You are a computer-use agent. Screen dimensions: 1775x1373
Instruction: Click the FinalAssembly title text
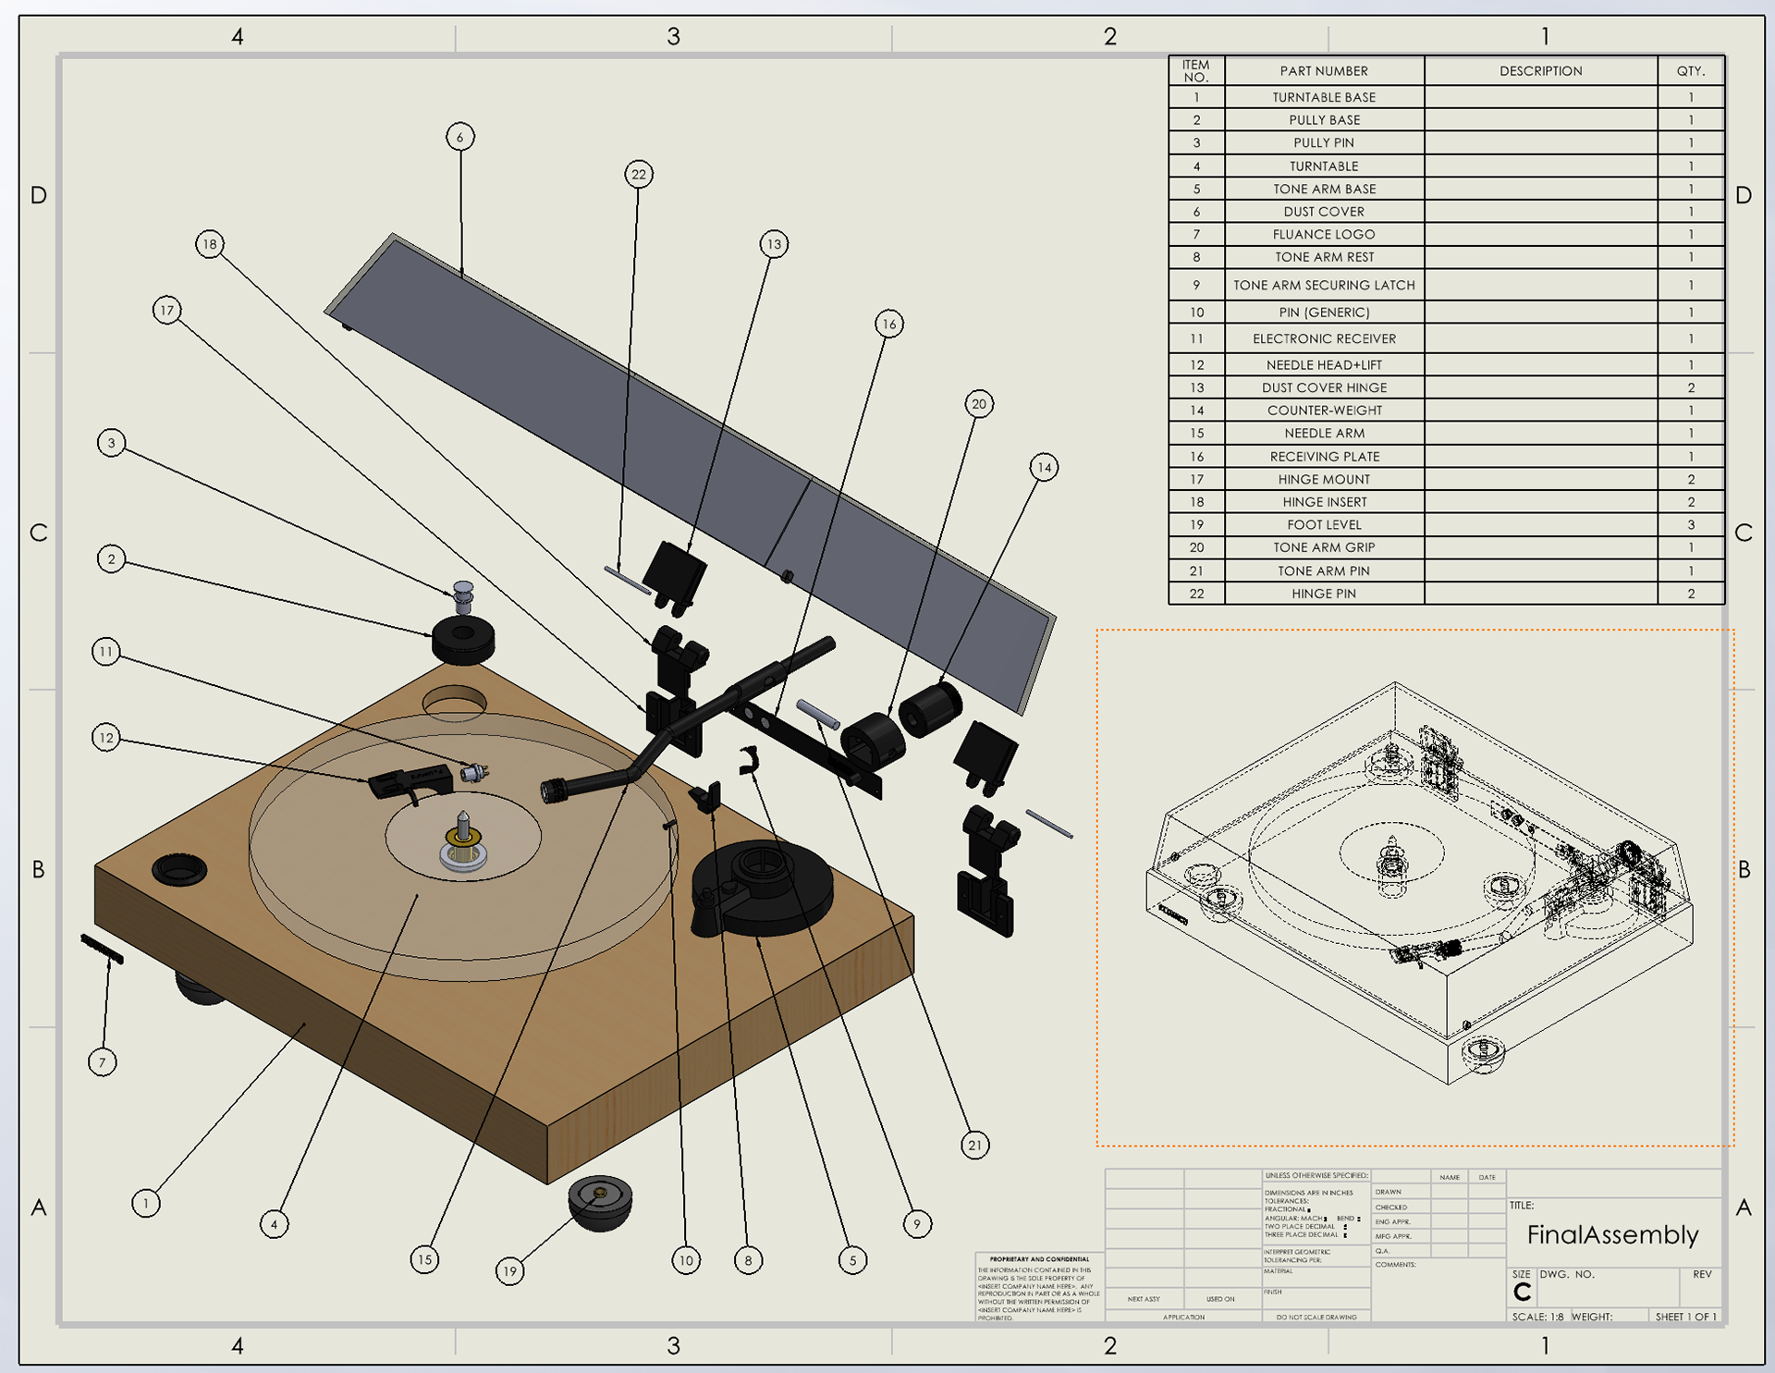1612,1234
